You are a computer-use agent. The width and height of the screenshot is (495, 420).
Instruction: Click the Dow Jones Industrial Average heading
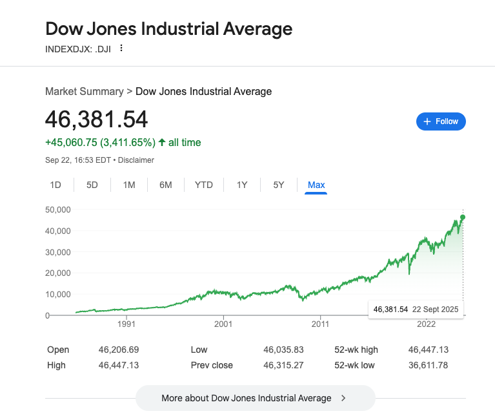point(168,29)
